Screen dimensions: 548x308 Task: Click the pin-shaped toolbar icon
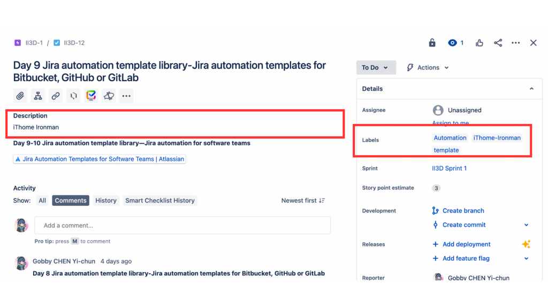(109, 96)
